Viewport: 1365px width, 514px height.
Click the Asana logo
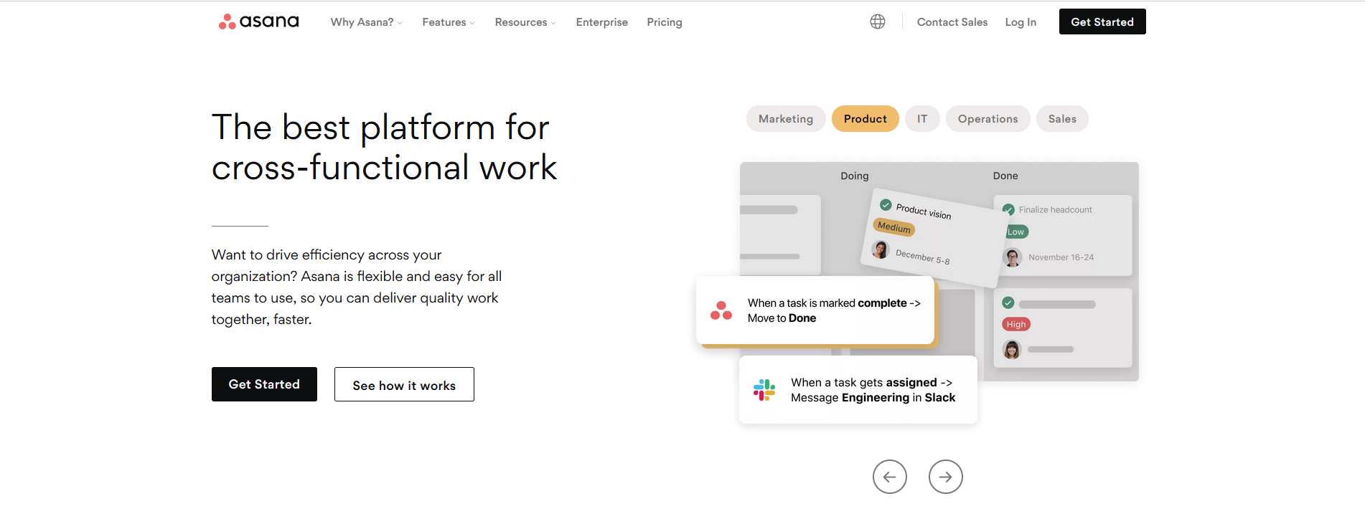click(258, 22)
